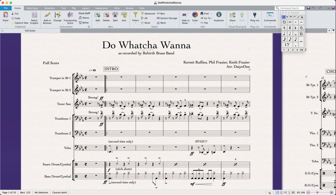This screenshot has width=336, height=195.
Task: Click the System Passage selection option
Action: 167,18
